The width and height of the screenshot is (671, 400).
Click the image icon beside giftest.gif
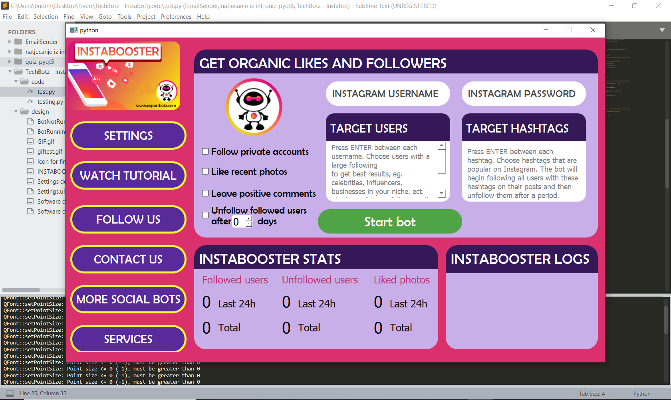tap(30, 151)
